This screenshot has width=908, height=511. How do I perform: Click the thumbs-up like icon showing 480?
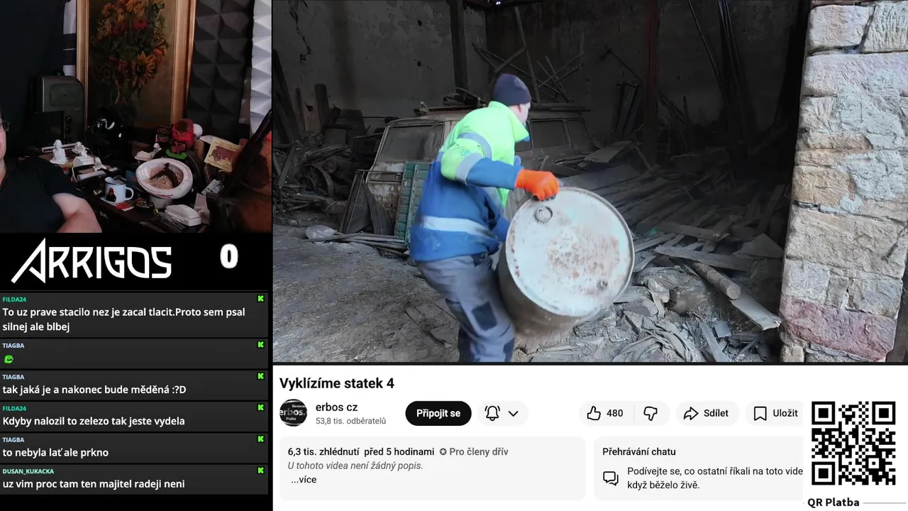pyautogui.click(x=594, y=413)
